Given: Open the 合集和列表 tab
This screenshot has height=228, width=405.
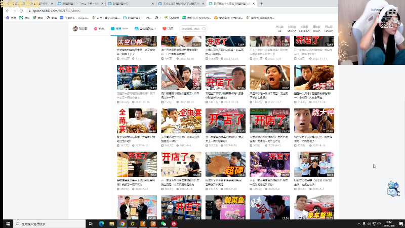Looking at the screenshot, I should [x=145, y=29].
